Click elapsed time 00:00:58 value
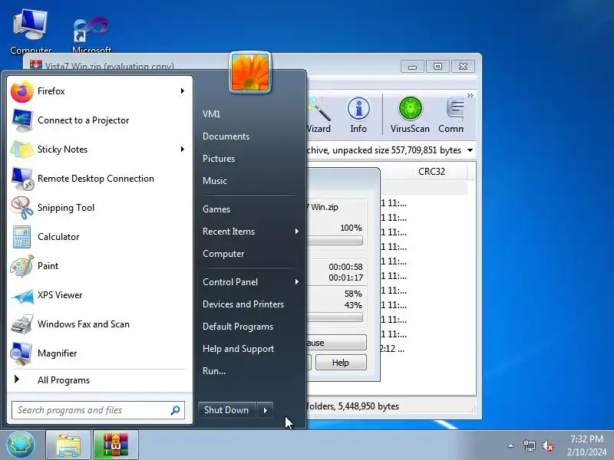This screenshot has height=460, width=614. pos(345,267)
